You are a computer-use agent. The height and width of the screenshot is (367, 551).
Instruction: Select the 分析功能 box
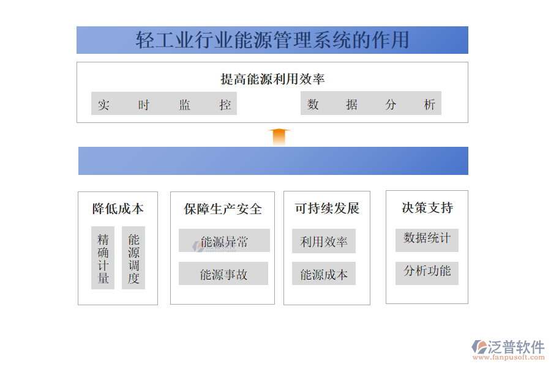pyautogui.click(x=427, y=270)
